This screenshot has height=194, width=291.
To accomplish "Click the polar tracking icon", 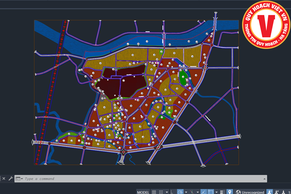I will point(180,192).
